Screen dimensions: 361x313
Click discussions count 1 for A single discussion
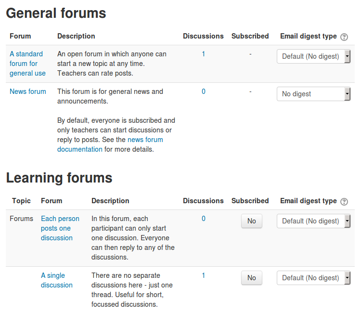coord(204,275)
